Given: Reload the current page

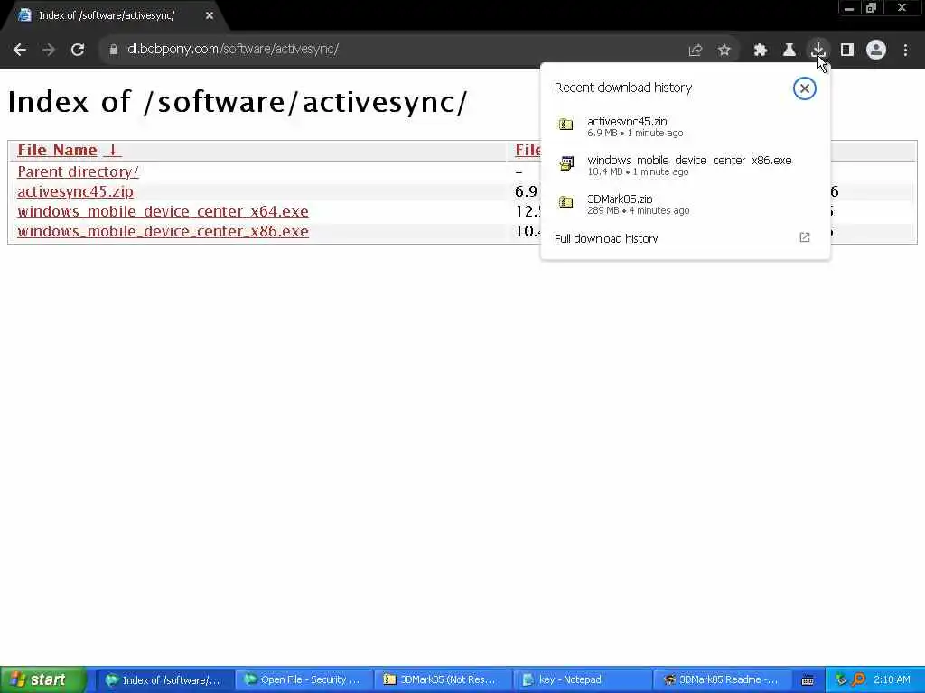Looking at the screenshot, I should pyautogui.click(x=78, y=50).
